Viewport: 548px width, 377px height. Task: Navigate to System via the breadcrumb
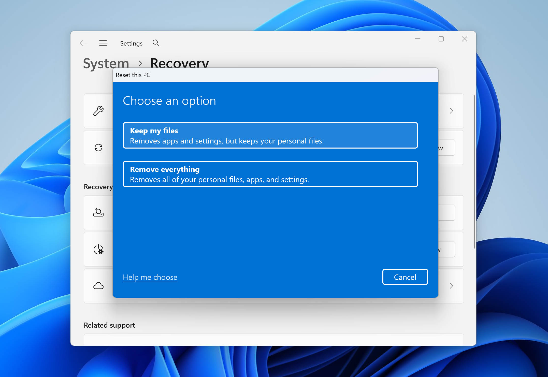tap(106, 63)
